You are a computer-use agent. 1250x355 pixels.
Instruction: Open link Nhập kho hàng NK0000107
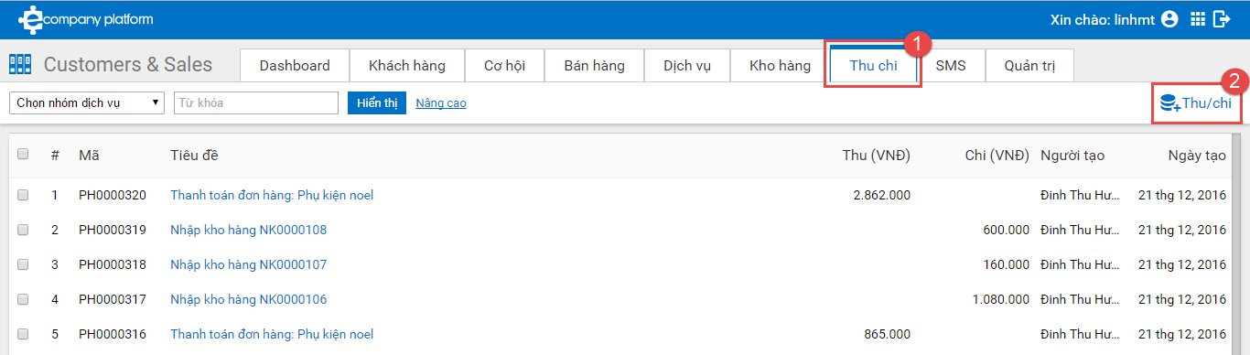click(248, 264)
